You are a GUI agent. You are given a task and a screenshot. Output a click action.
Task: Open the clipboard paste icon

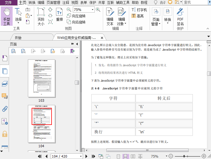28,16
